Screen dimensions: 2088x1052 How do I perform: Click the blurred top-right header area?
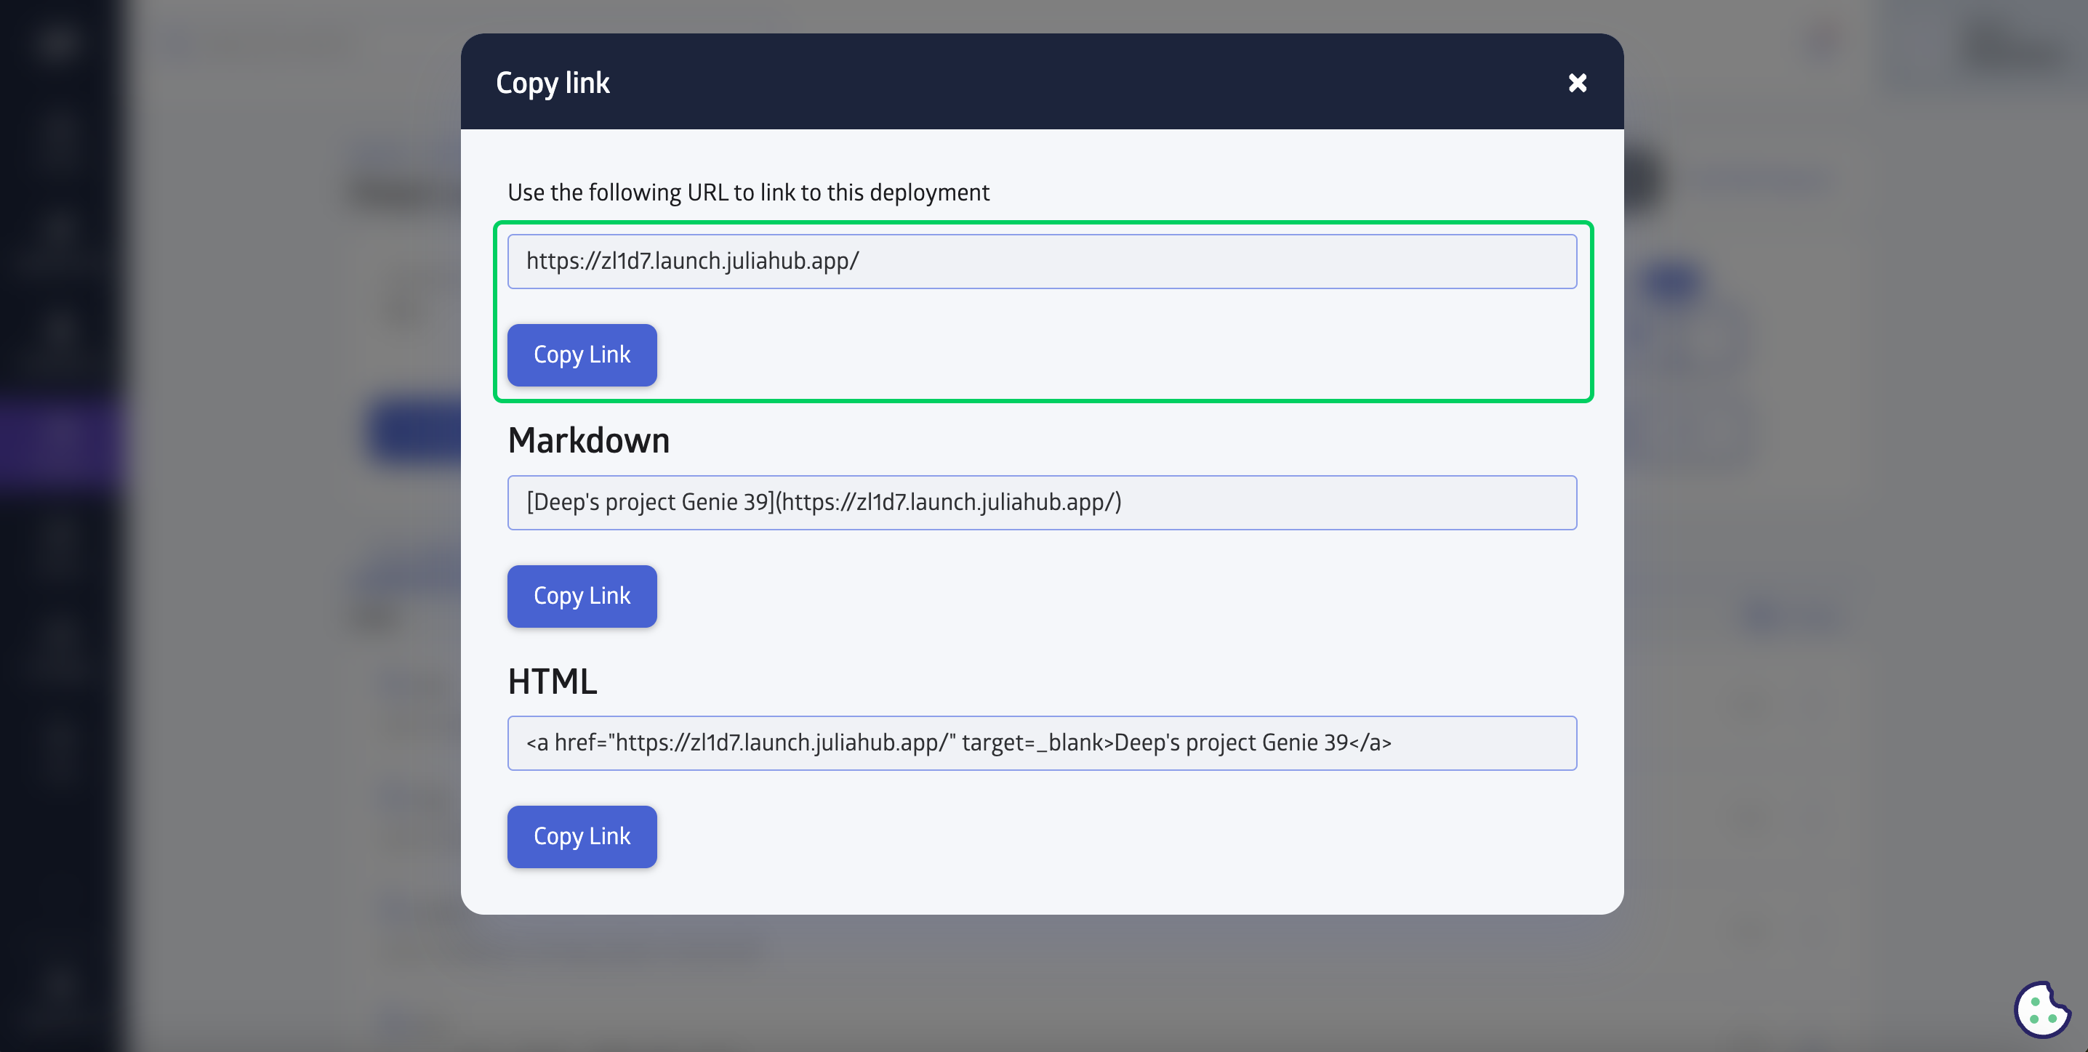click(2010, 41)
